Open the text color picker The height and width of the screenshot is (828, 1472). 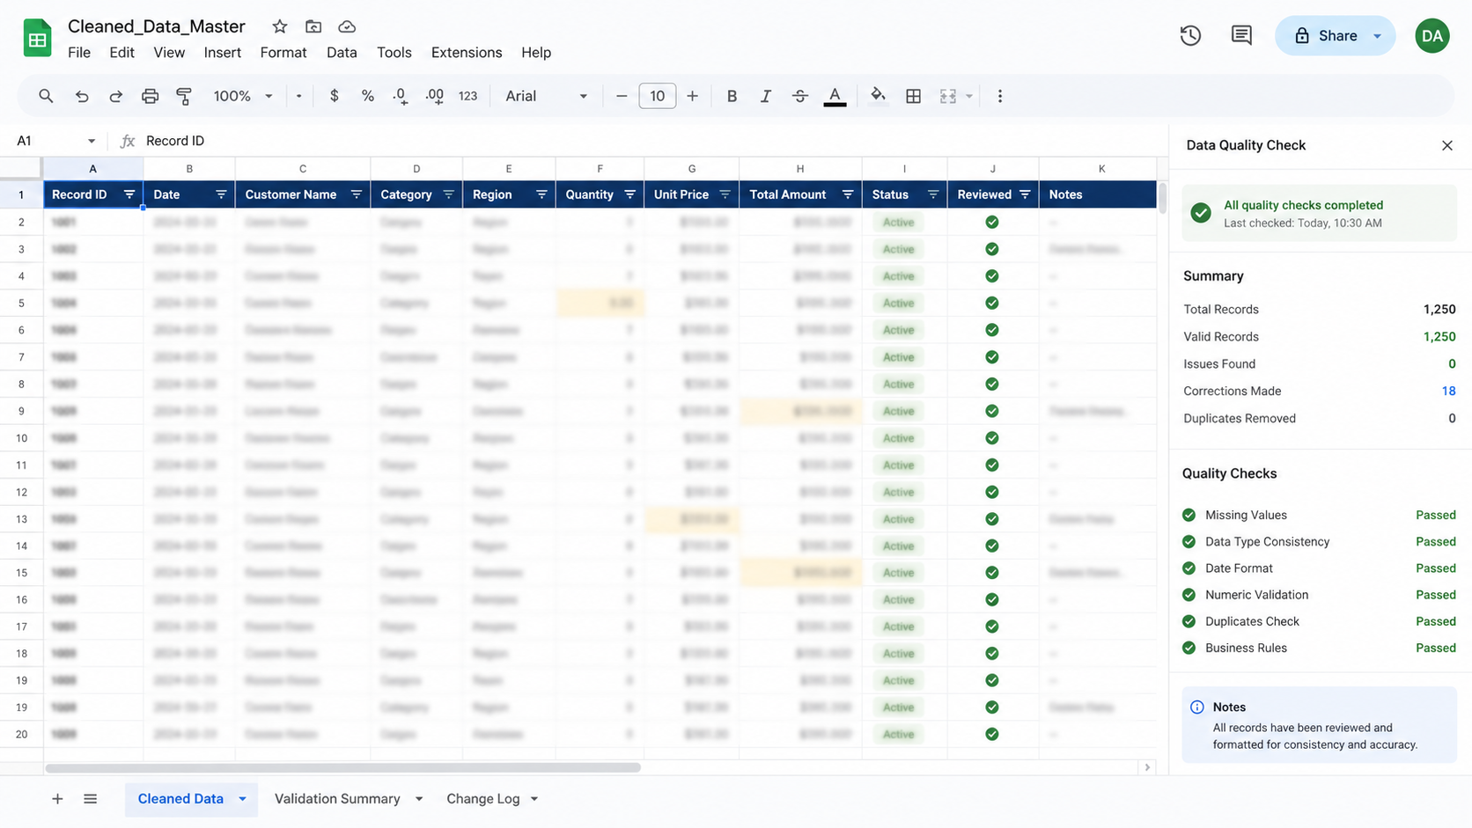835,96
